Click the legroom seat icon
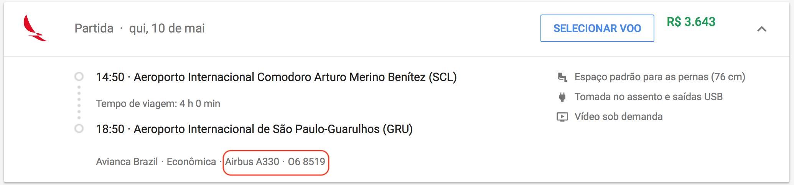Viewport: 794px width, 185px height. 562,77
